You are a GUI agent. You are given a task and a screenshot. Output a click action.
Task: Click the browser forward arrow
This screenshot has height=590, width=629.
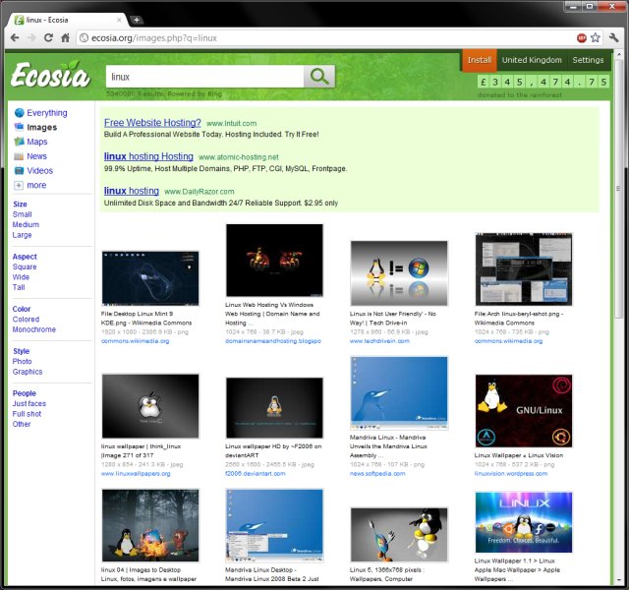click(x=31, y=37)
